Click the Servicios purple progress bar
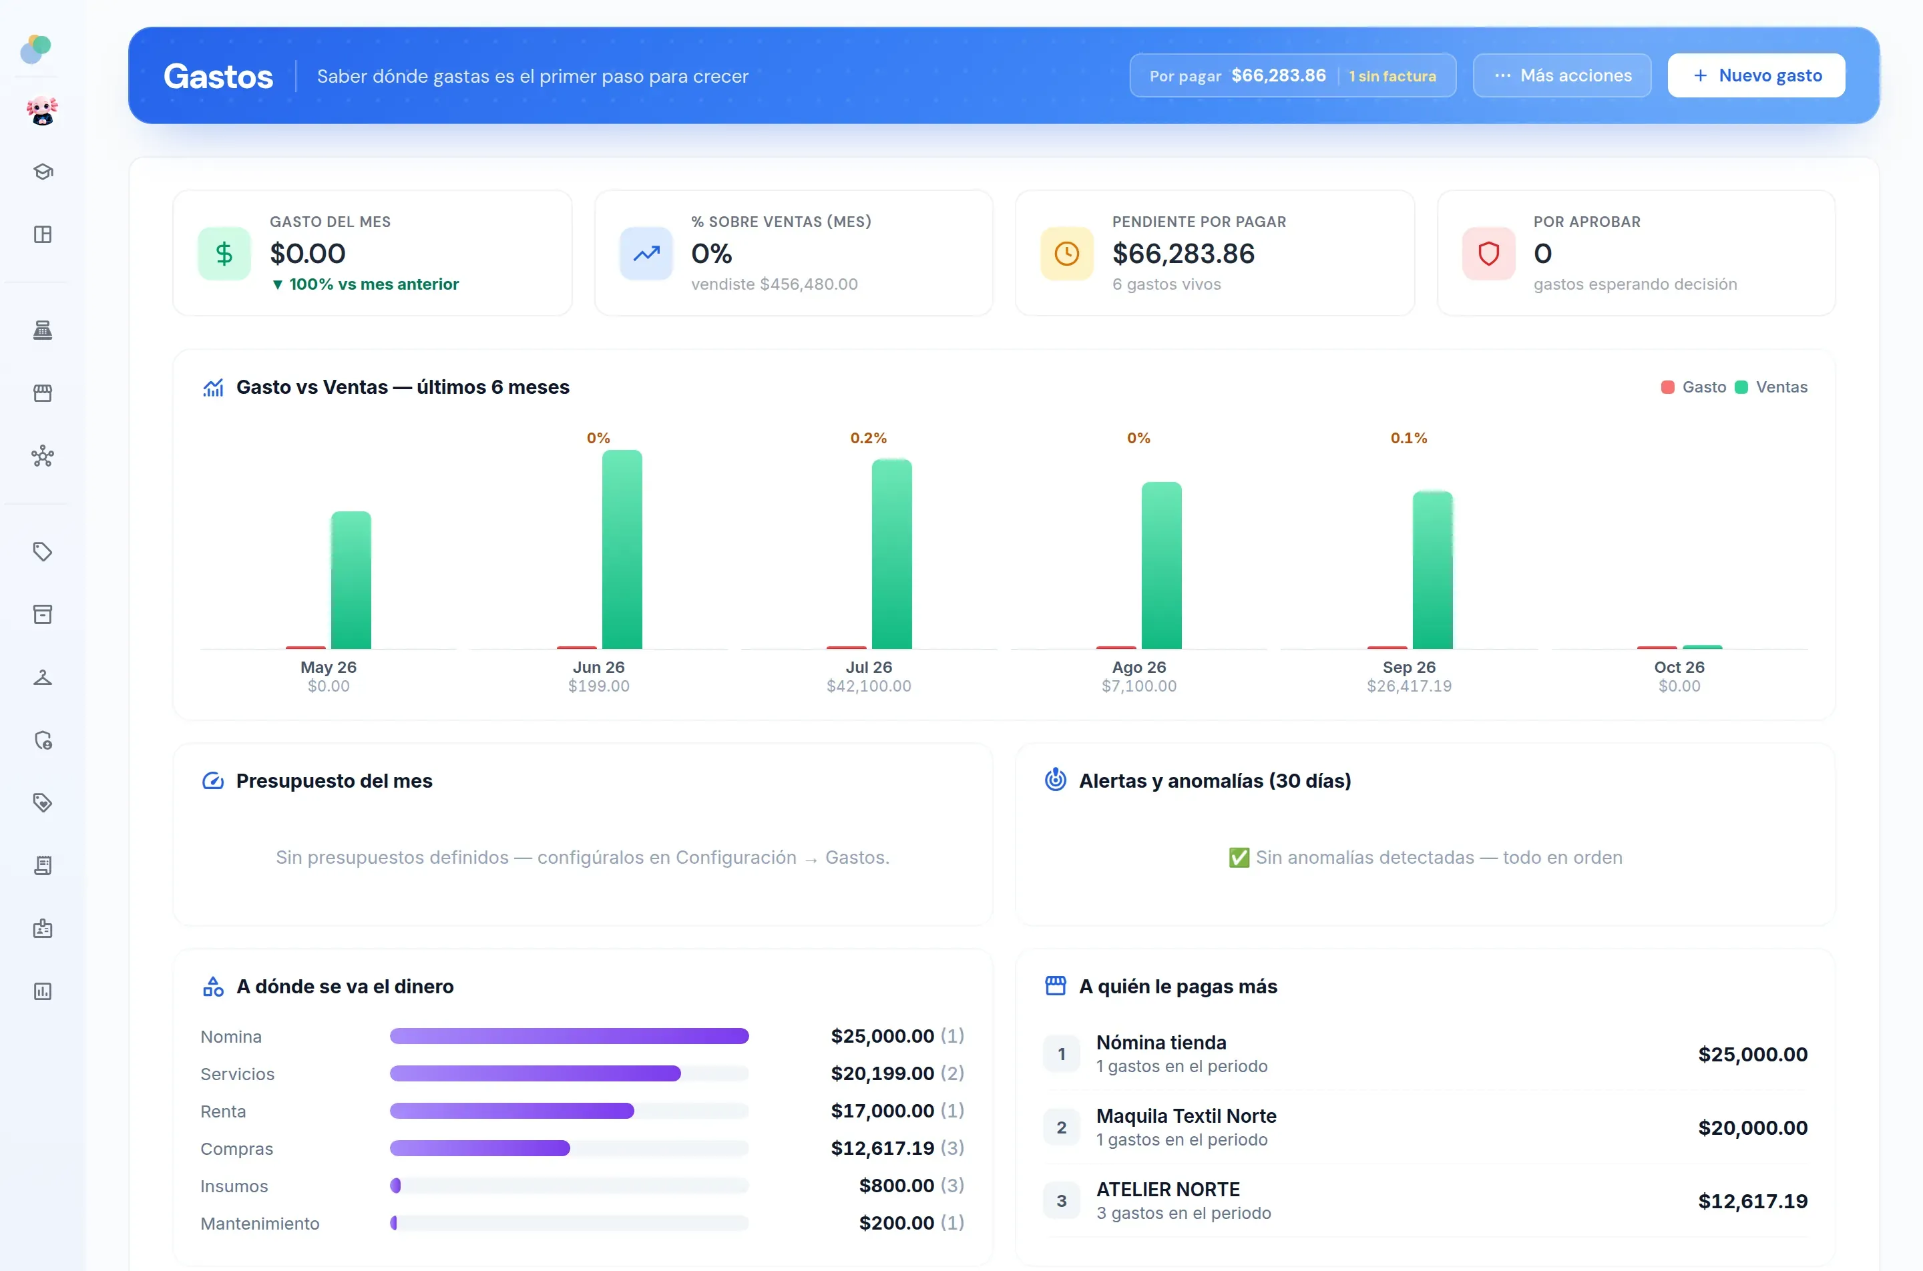1923x1271 pixels. tap(535, 1073)
